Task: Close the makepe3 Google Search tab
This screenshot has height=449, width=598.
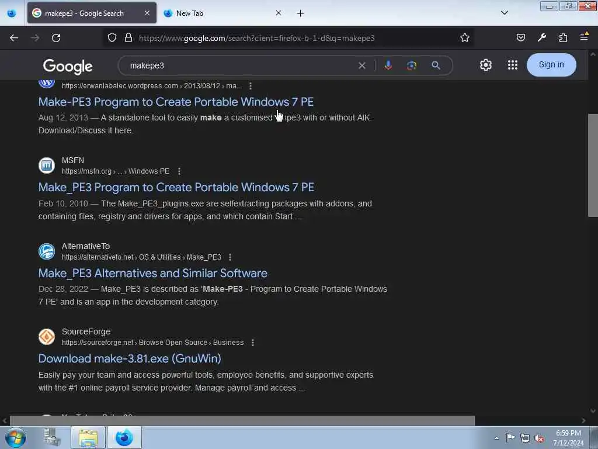Action: pyautogui.click(x=147, y=13)
